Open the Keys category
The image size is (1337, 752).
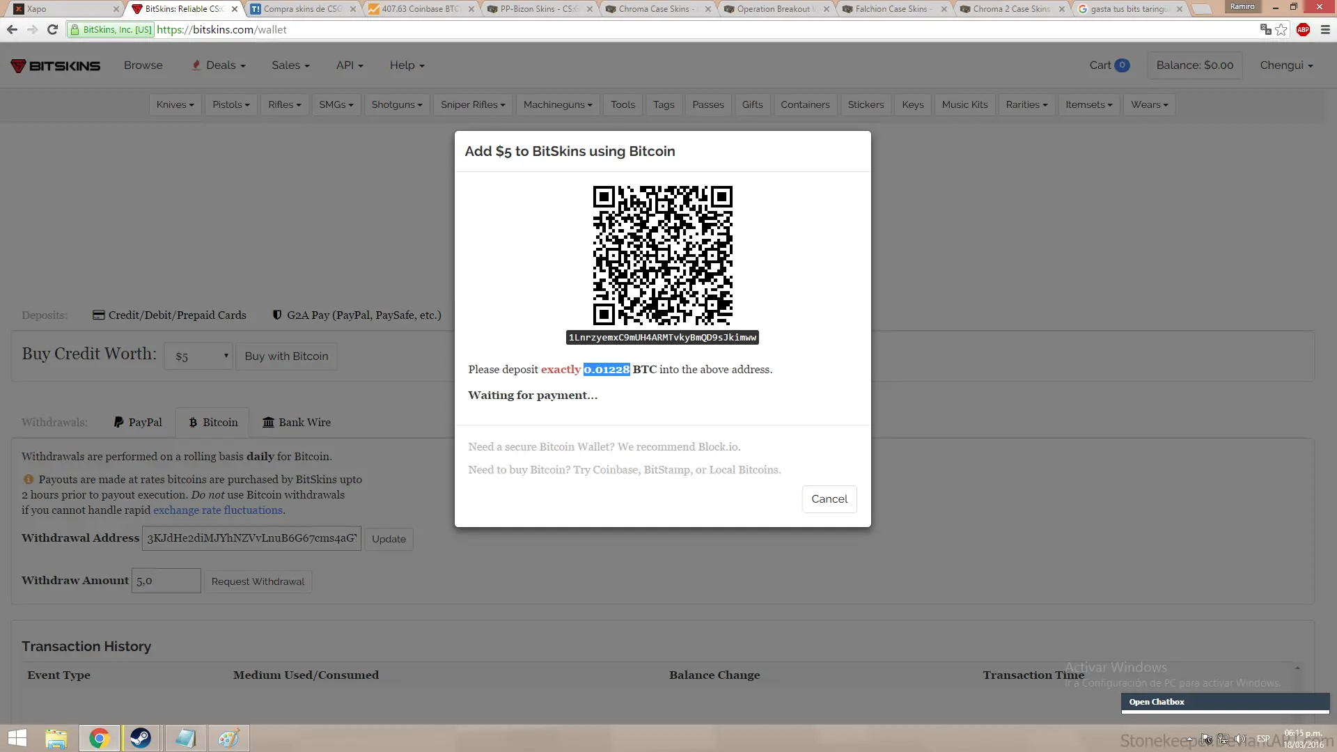click(x=913, y=104)
